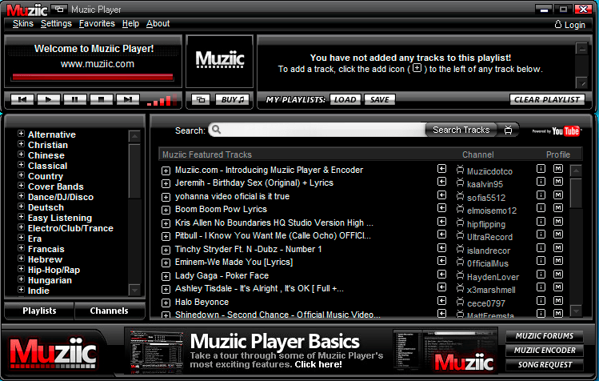Save the current playlist
This screenshot has height=381, width=599.
[379, 99]
